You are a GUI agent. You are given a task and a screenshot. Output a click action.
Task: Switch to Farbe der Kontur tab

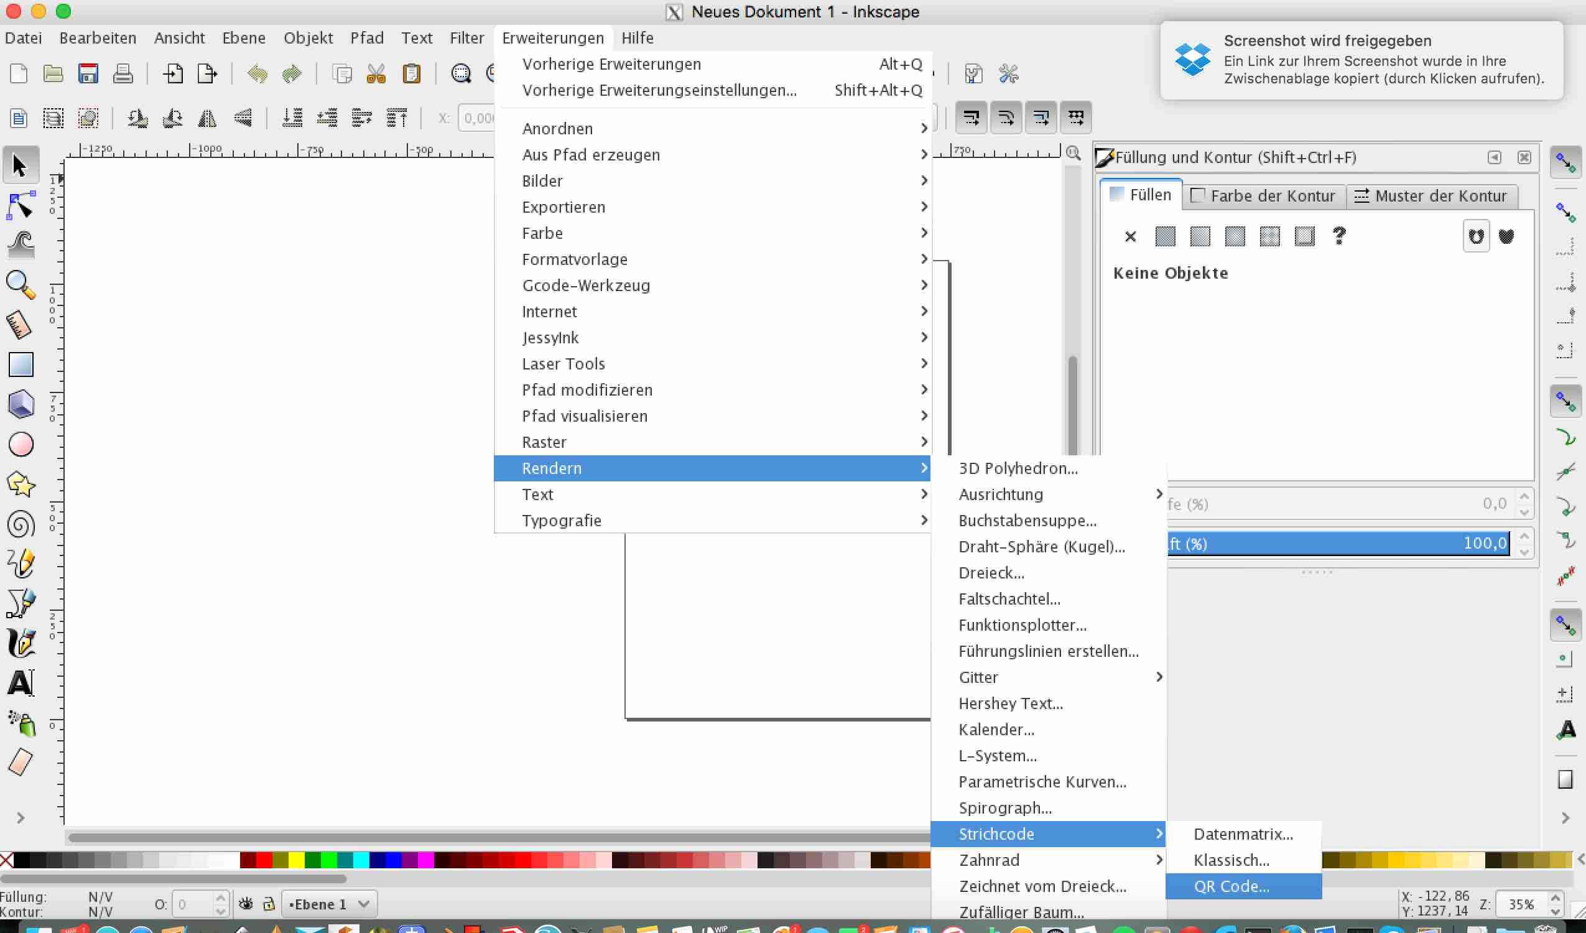pyautogui.click(x=1264, y=196)
